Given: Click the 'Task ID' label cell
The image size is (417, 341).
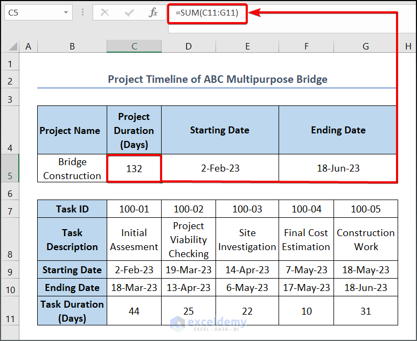Looking at the screenshot, I should click(72, 209).
